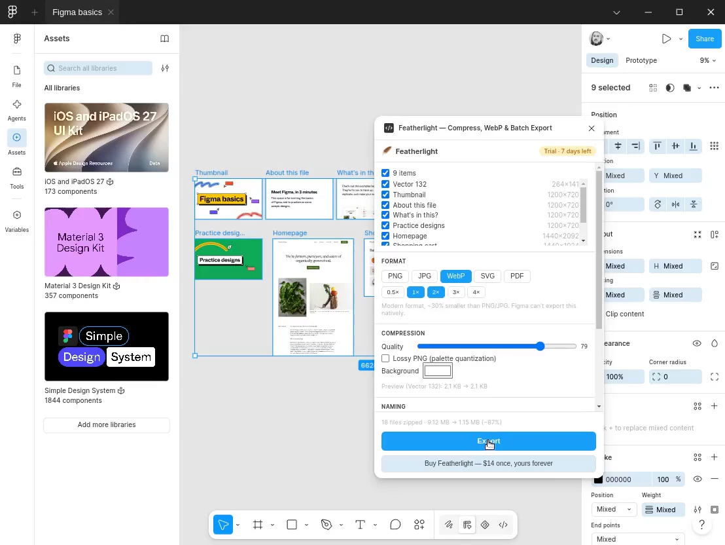Open the Variables panel
The height and width of the screenshot is (545, 725).
(16, 221)
